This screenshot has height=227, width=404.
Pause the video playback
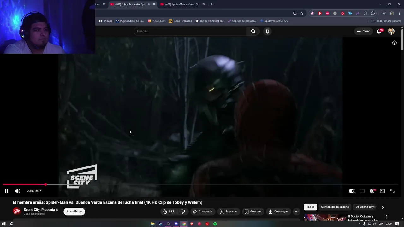click(x=7, y=191)
